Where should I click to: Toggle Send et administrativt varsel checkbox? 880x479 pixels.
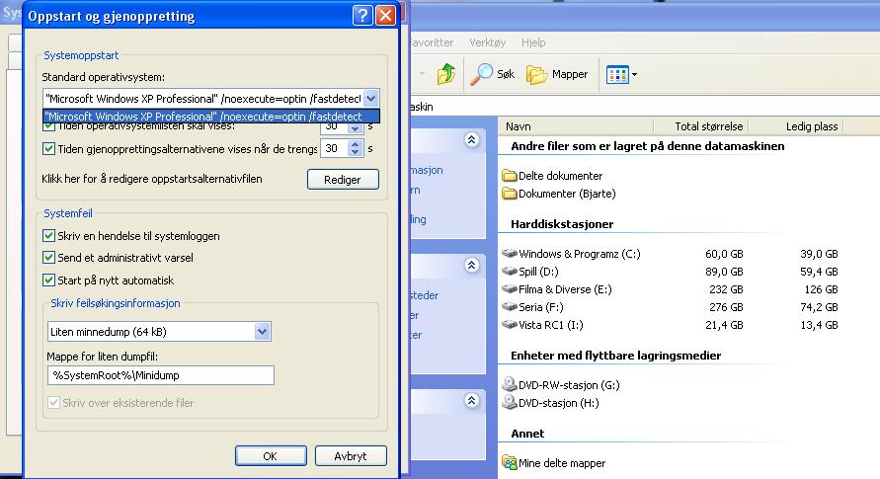tap(48, 258)
